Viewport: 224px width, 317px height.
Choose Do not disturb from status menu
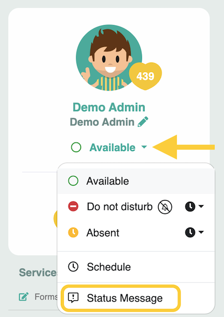120,207
